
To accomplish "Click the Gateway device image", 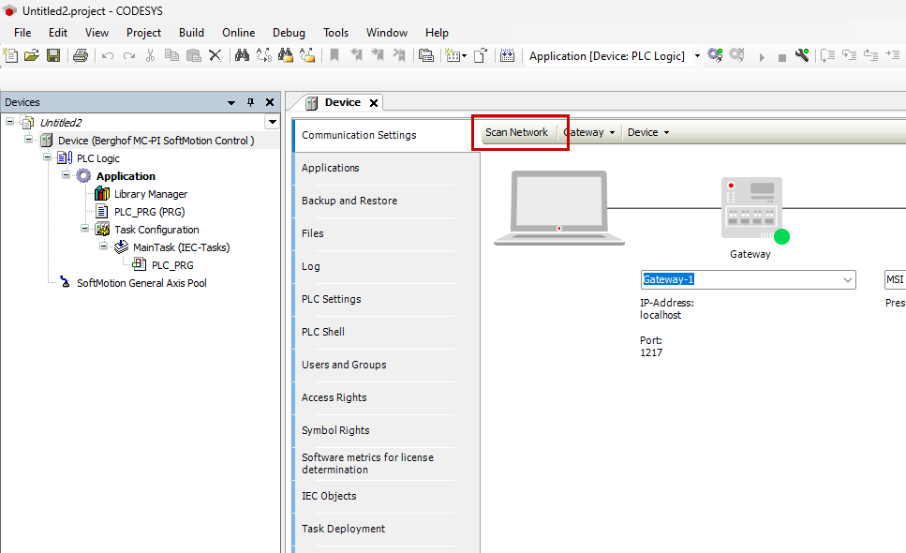I will 751,208.
